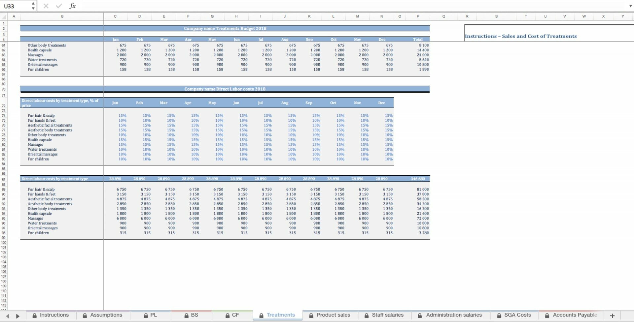Screen dimensions: 634x322
Task: Open the Name Box stepper arrows
Action: coord(33,6)
